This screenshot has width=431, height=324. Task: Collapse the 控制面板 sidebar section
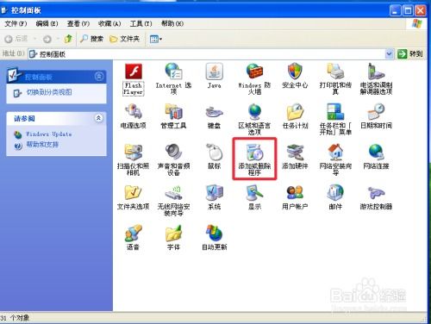point(99,77)
